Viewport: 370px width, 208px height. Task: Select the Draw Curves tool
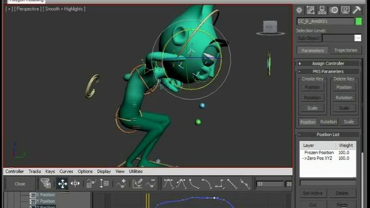point(138,184)
